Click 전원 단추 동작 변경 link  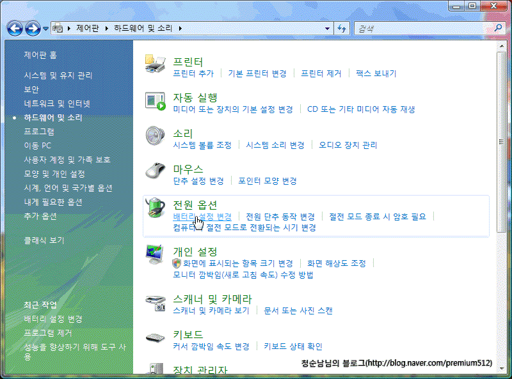point(280,217)
